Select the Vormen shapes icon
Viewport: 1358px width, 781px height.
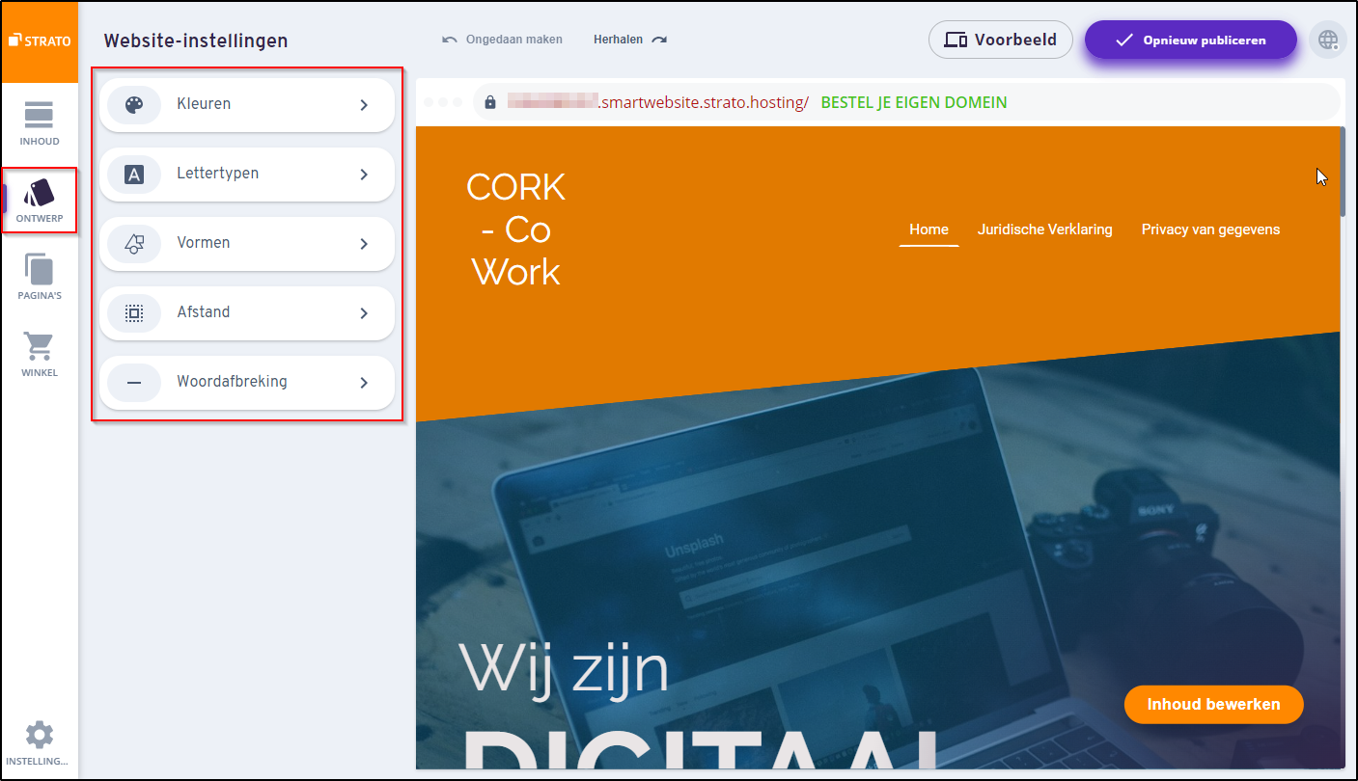tap(134, 243)
